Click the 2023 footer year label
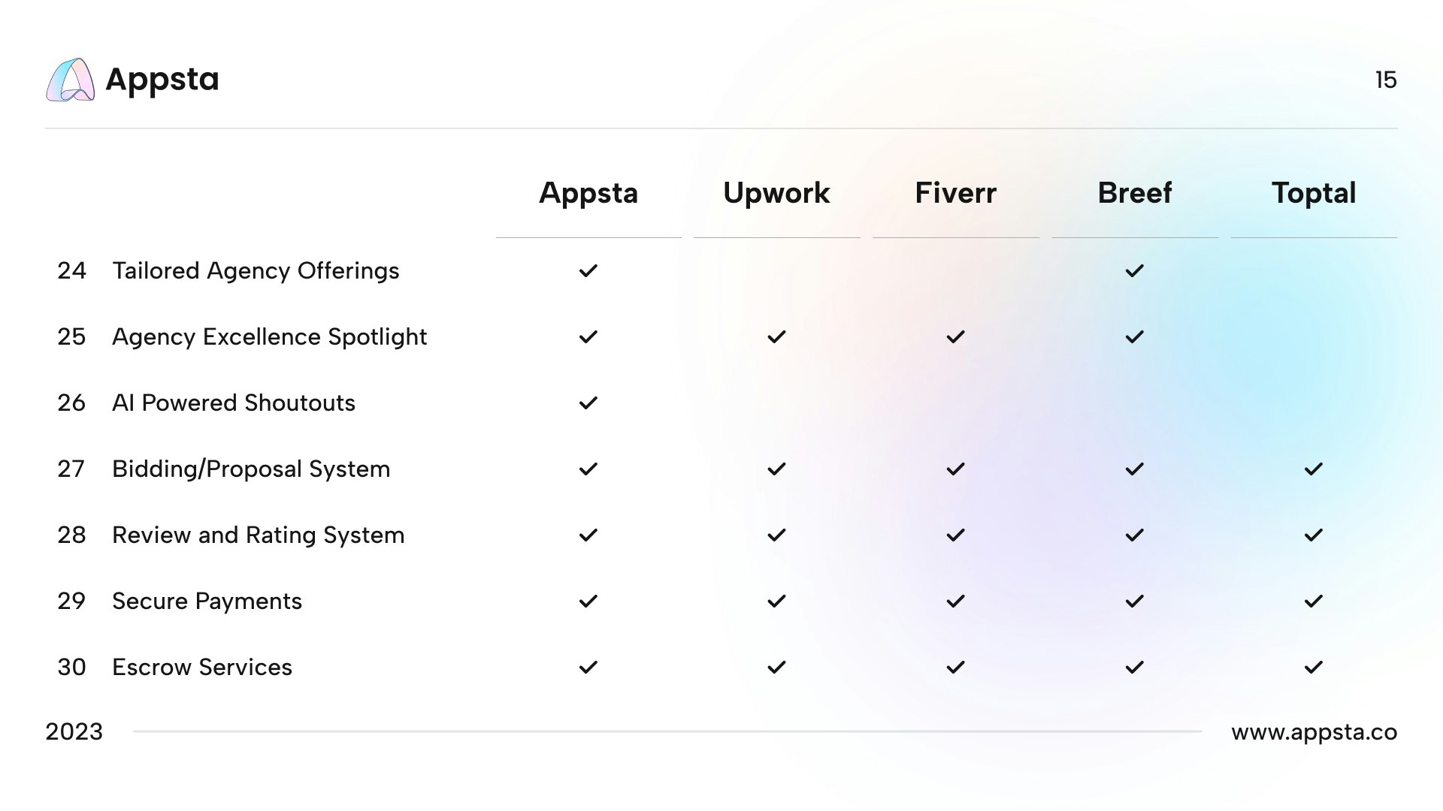1443x811 pixels. [x=74, y=732]
